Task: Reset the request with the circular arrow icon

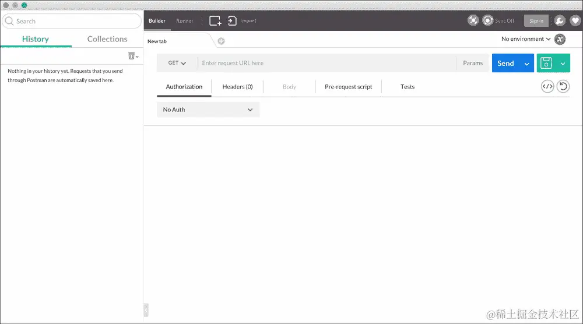Action: point(563,87)
